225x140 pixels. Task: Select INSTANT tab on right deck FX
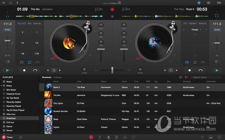point(193,23)
